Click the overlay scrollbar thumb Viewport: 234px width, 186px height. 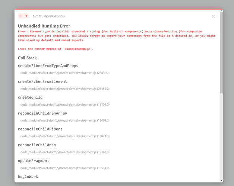coord(221,53)
